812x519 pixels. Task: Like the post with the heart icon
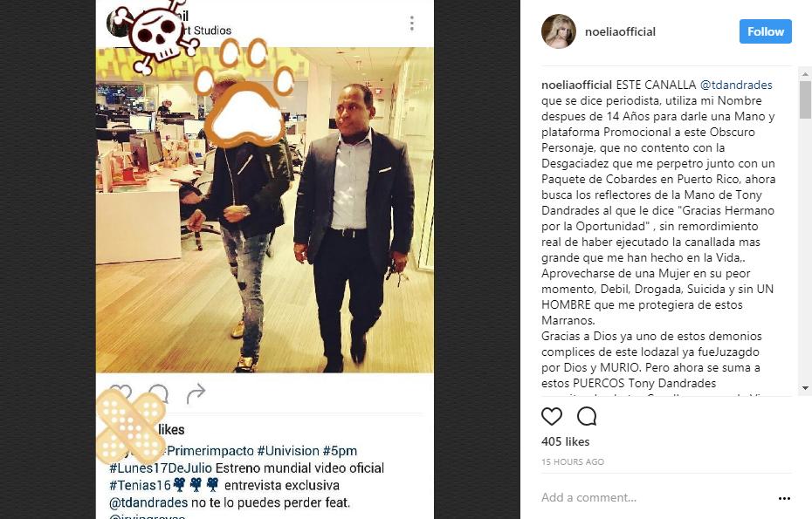click(552, 416)
